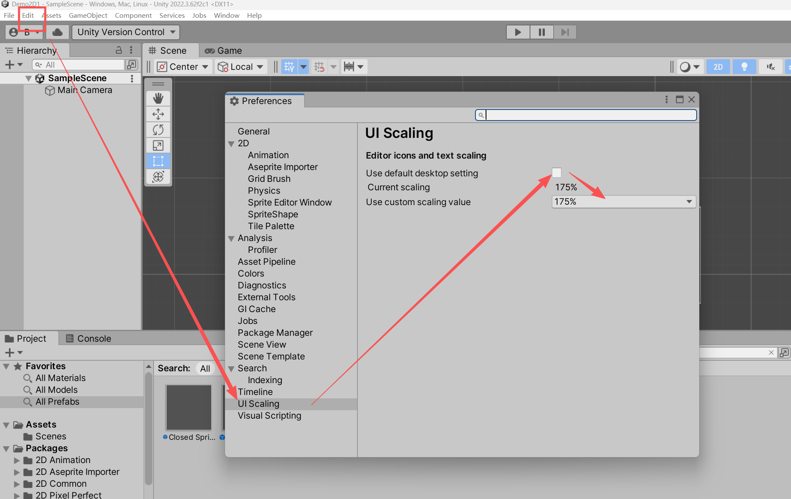Open the Help menu
This screenshot has height=499, width=791.
pyautogui.click(x=254, y=15)
